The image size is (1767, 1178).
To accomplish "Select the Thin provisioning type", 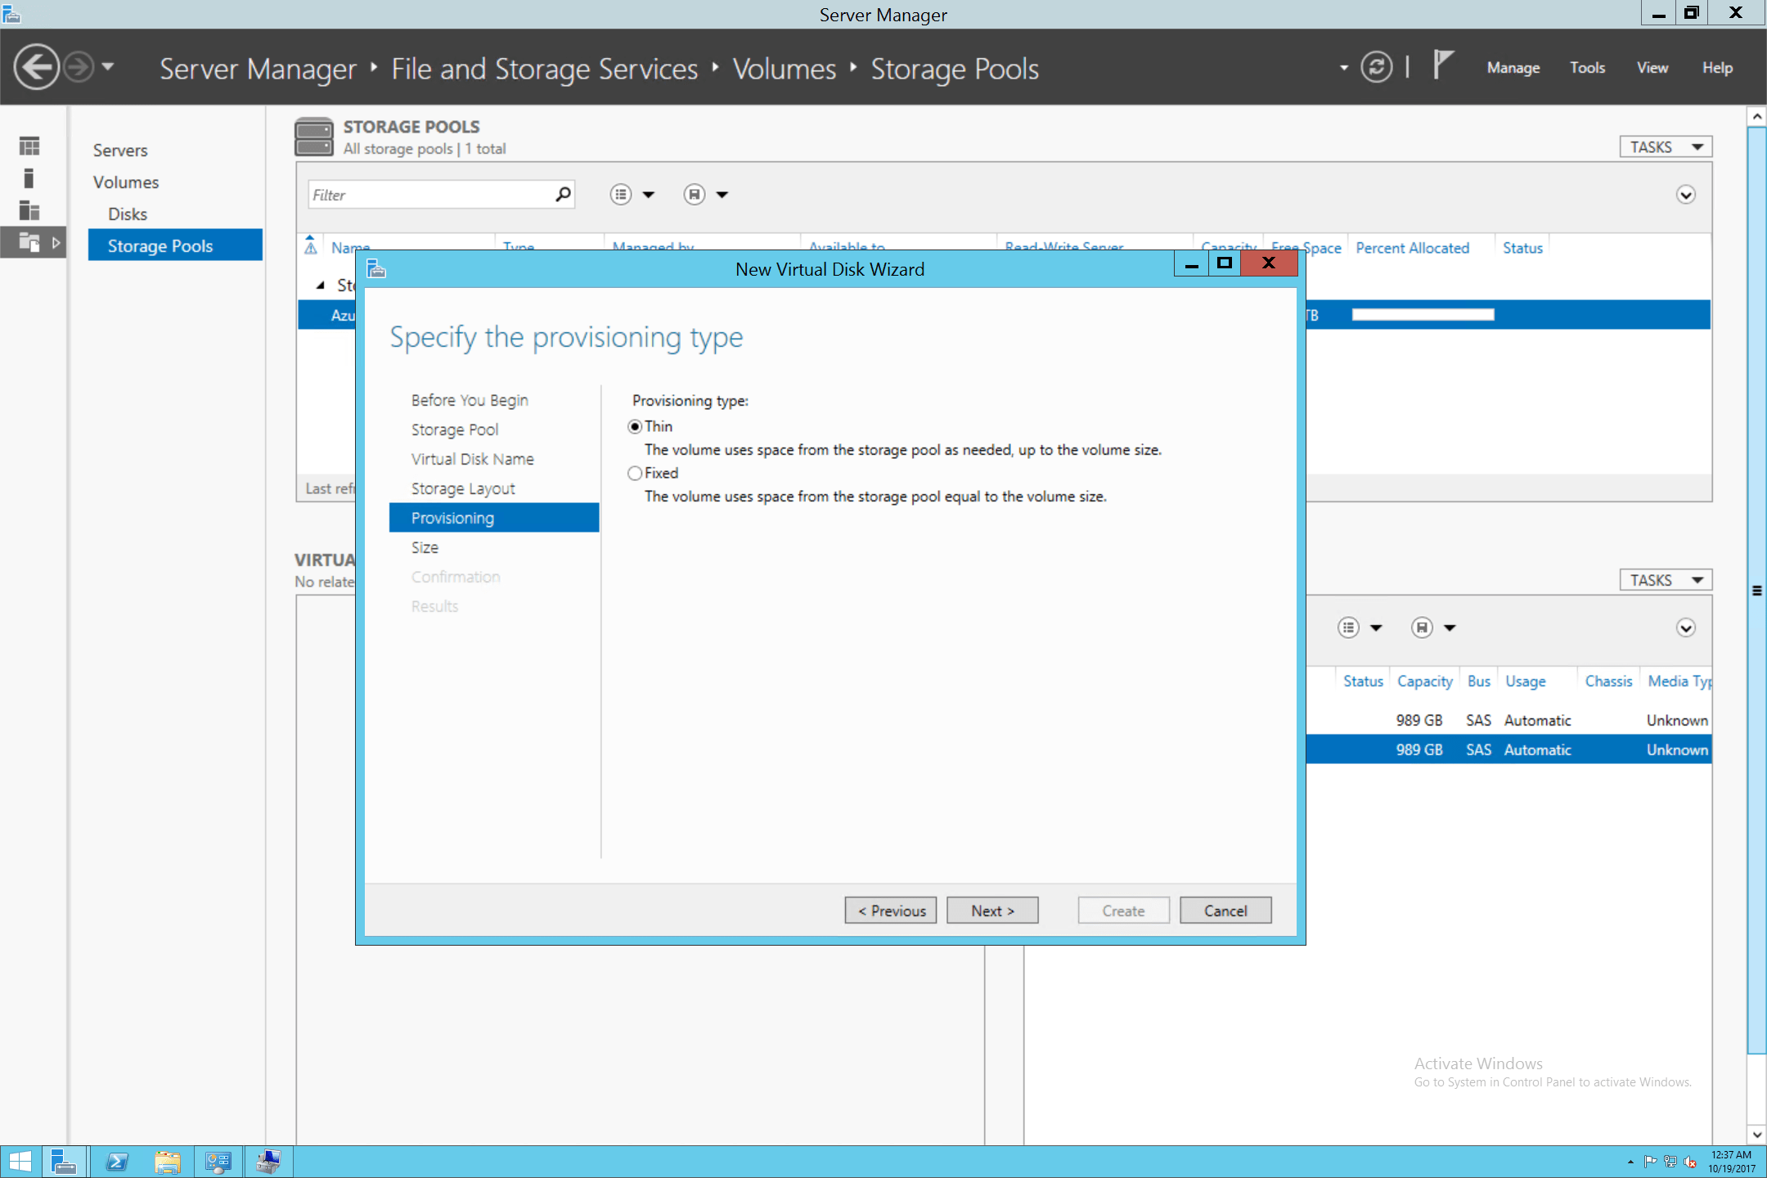I will point(636,426).
